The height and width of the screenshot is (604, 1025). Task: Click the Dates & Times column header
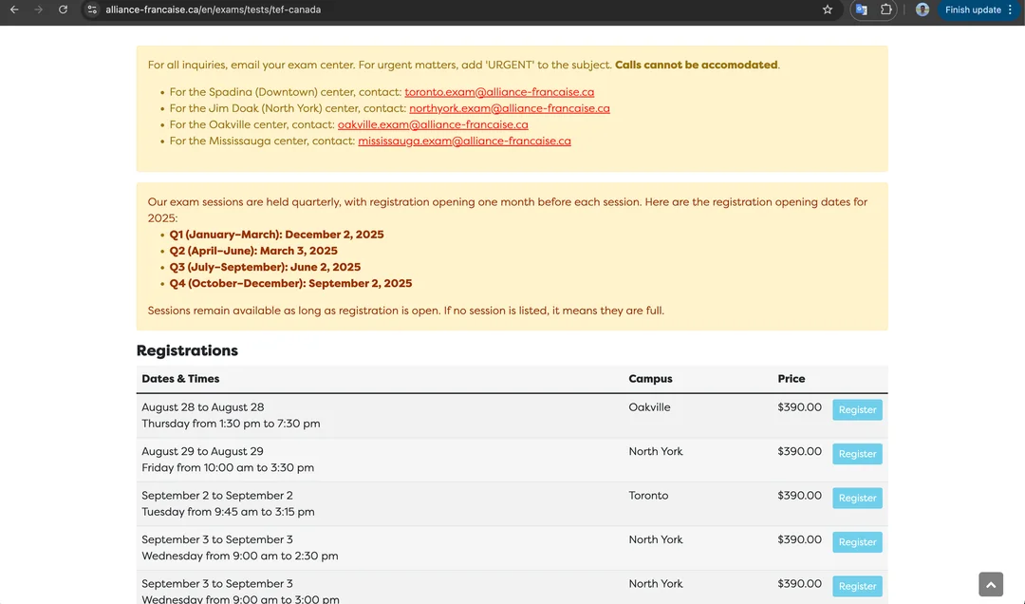point(180,379)
